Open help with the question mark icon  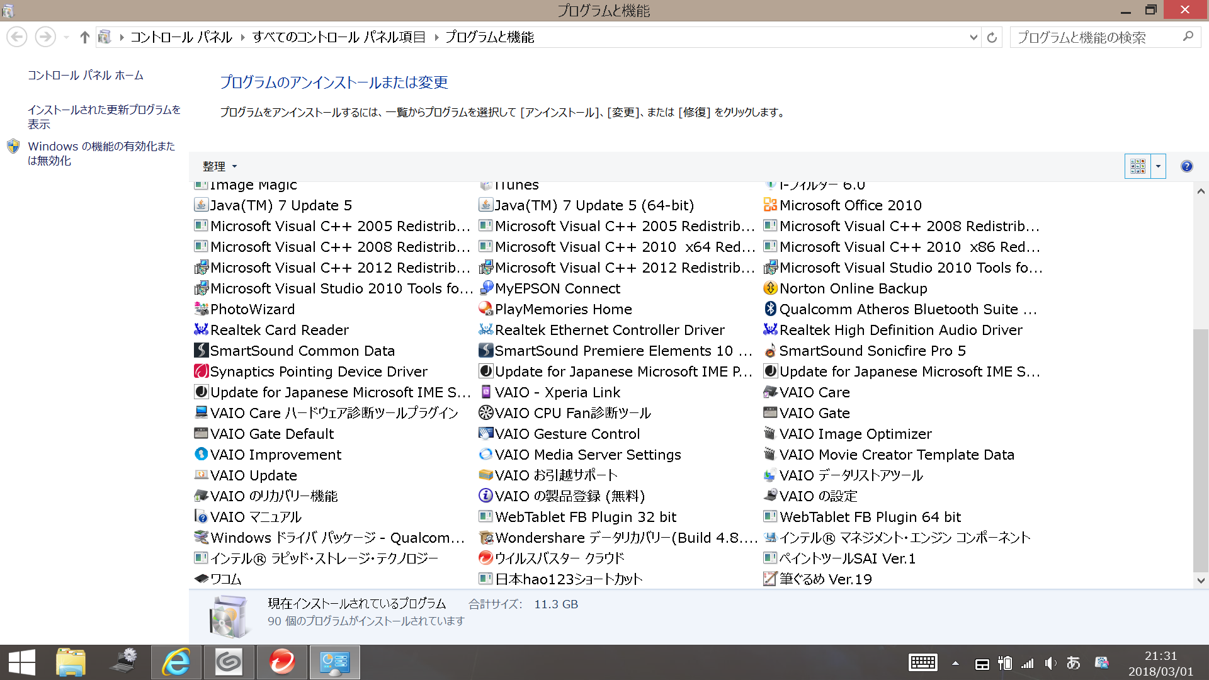1186,166
